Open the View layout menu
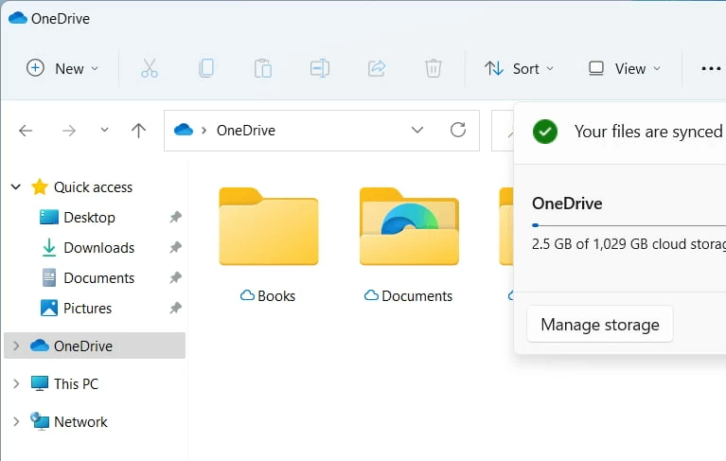726x461 pixels. pyautogui.click(x=624, y=68)
